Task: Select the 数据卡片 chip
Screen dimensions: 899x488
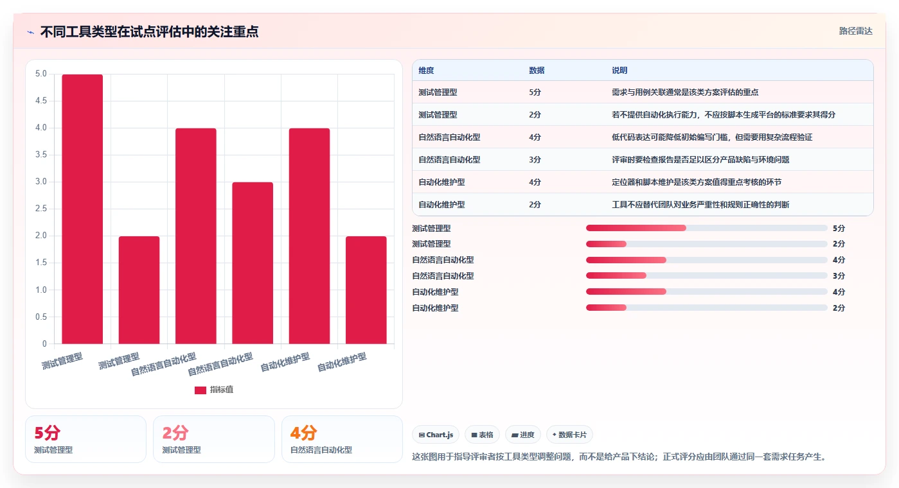Action: pyautogui.click(x=569, y=435)
